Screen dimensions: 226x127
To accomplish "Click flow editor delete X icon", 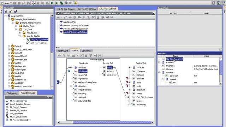I will click(93, 17).
